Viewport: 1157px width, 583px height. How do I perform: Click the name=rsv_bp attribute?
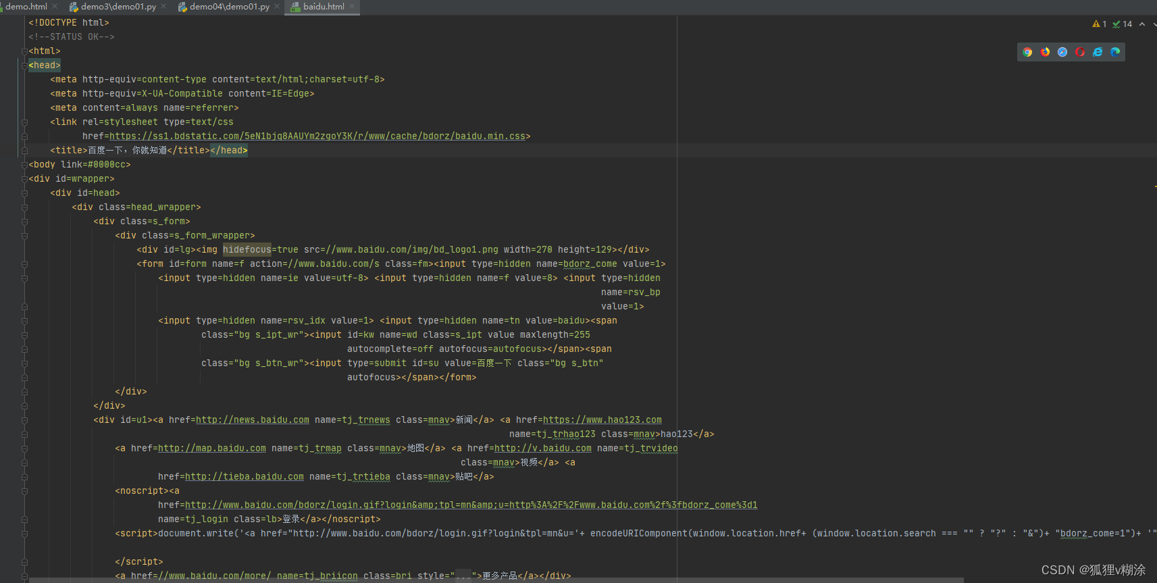point(631,293)
